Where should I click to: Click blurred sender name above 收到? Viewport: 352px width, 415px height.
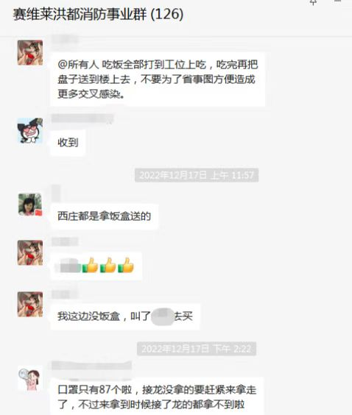tap(82, 118)
